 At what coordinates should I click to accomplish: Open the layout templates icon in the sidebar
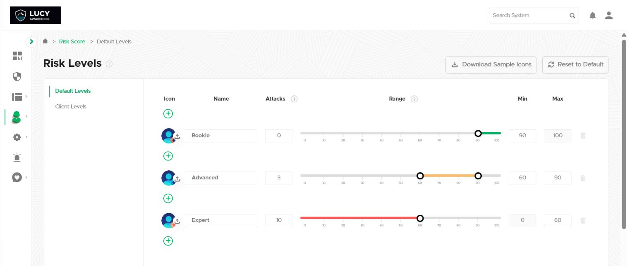coord(17,97)
